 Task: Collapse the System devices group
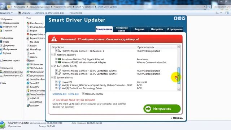[x=52, y=78]
